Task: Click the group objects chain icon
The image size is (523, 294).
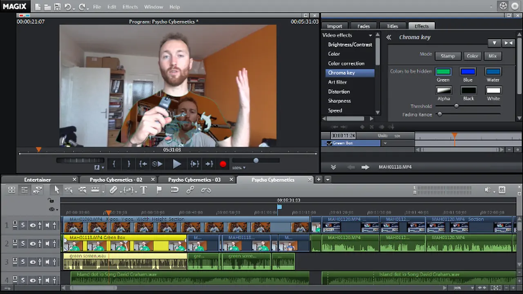Action: (190, 190)
